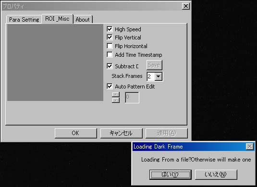Open the Stack Frames dropdown arrow
The width and height of the screenshot is (257, 187).
click(159, 76)
